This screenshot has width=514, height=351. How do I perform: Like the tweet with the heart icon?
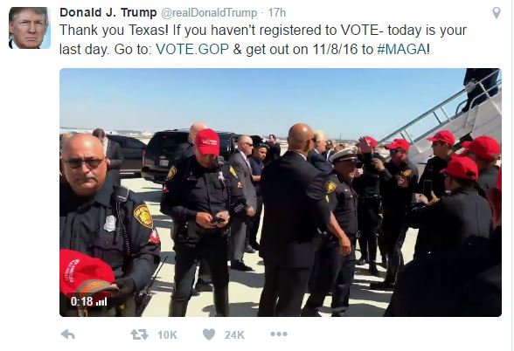(x=209, y=334)
